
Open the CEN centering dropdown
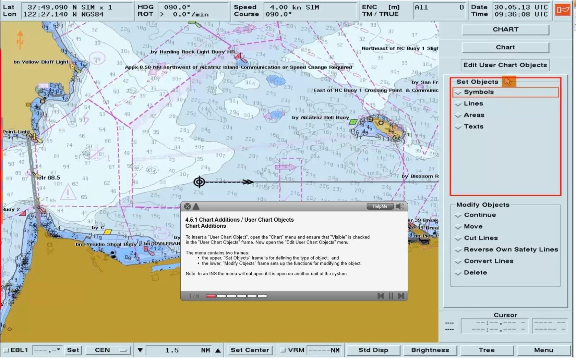[x=108, y=350]
